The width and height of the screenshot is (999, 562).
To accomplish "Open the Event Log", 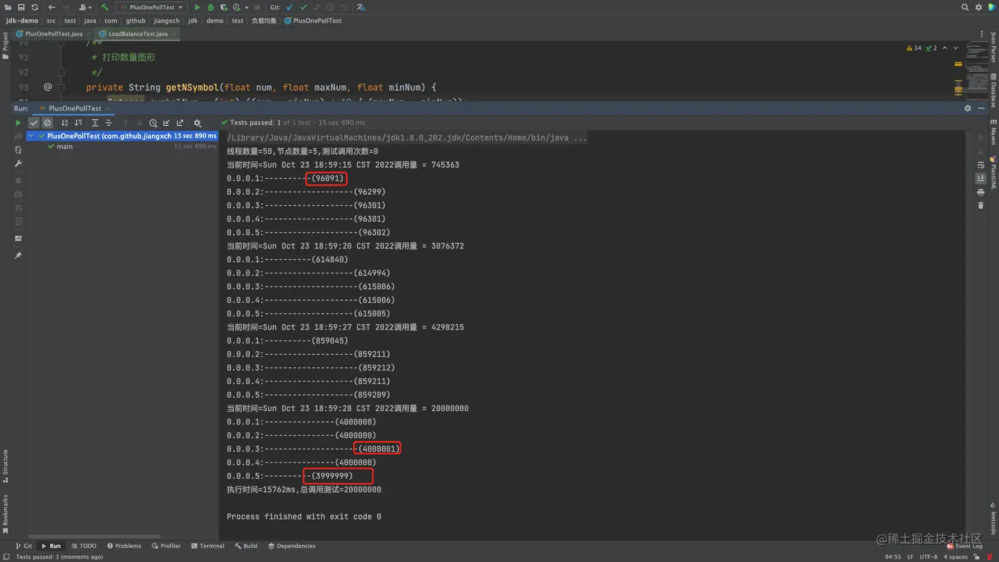I will [965, 546].
